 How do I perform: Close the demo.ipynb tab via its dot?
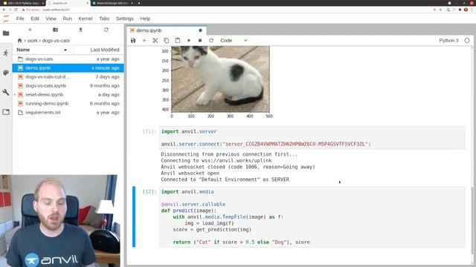click(x=200, y=30)
